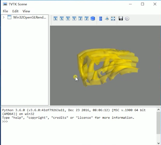
Task: Open the File menu
Action: click(6, 11)
